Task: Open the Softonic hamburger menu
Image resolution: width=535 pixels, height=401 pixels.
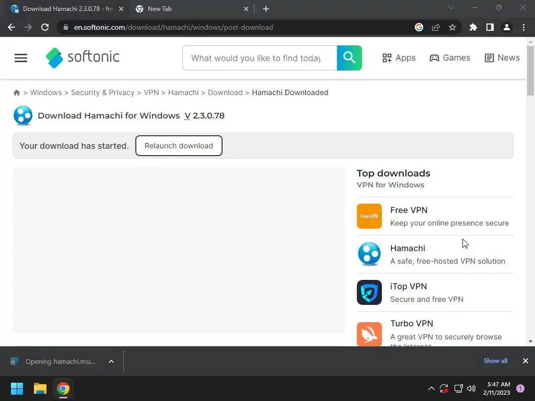Action: click(x=21, y=58)
